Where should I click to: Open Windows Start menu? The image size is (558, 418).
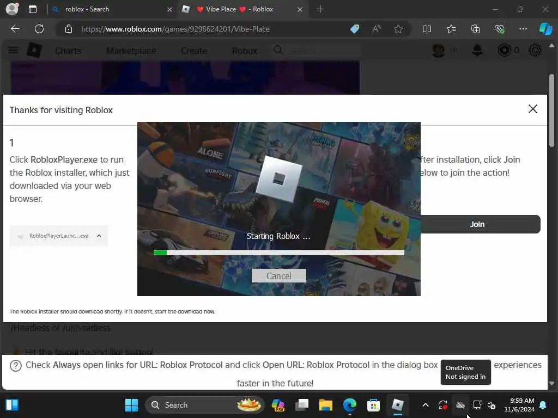tap(131, 405)
